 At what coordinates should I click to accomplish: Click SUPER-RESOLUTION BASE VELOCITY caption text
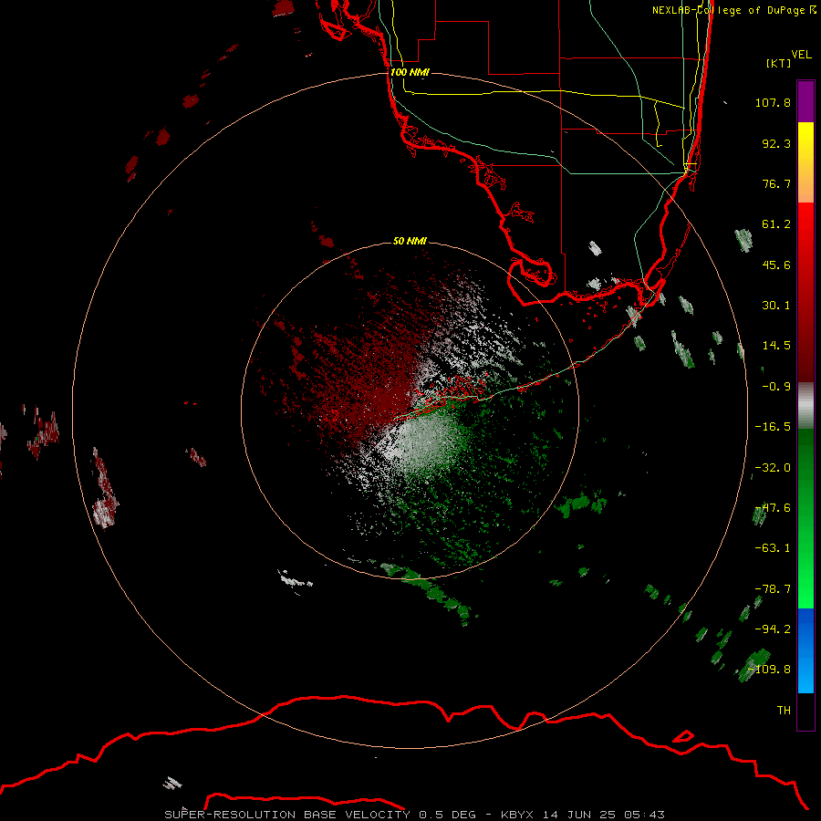coord(289,815)
